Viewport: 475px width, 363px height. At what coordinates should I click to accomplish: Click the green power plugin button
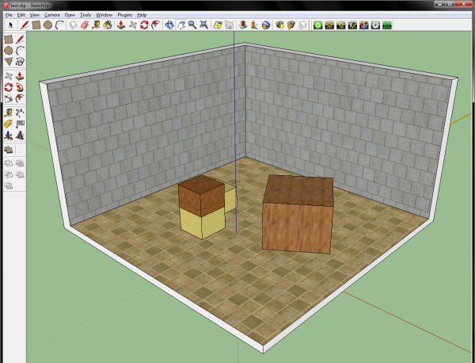(x=317, y=25)
